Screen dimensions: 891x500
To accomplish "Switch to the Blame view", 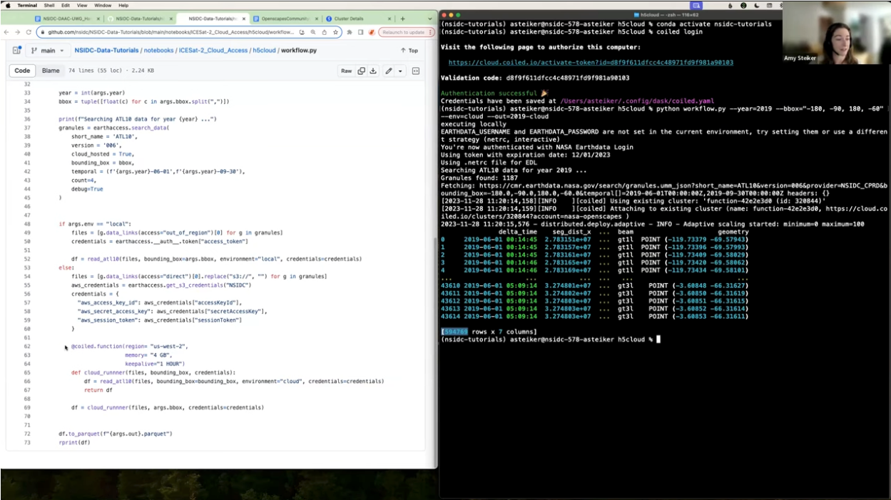I will 50,71.
